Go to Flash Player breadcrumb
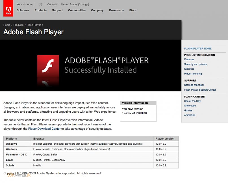Image resolution: width=228 pixels, height=184 pixels. (34, 25)
